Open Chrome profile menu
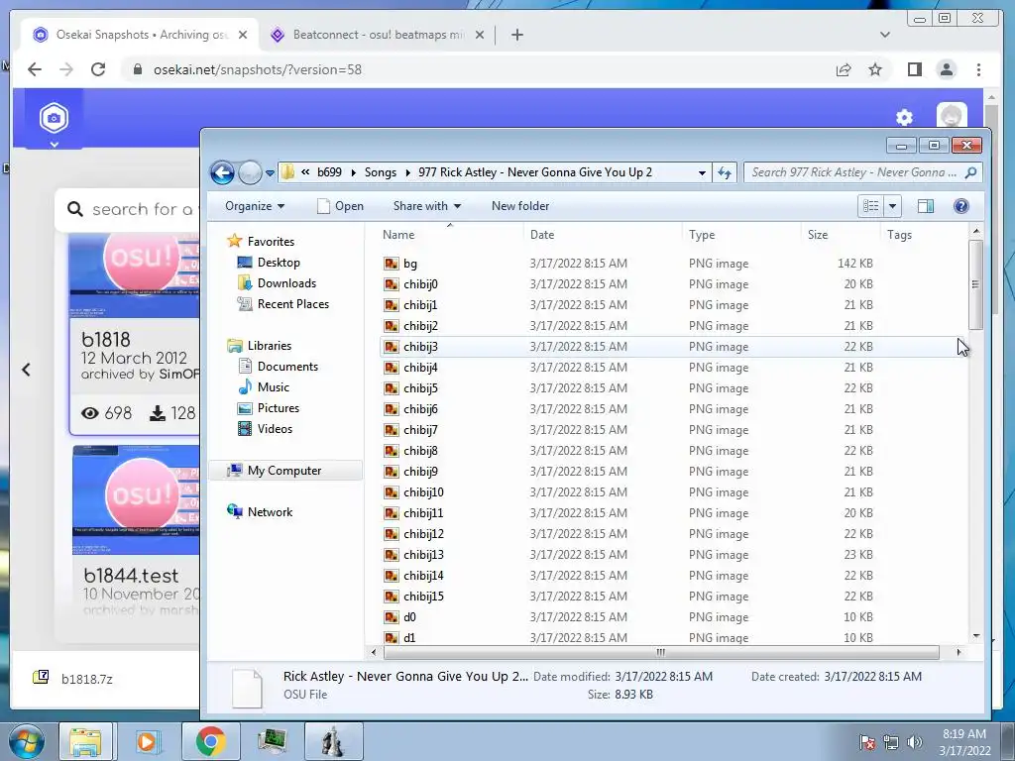1015x761 pixels. (947, 69)
